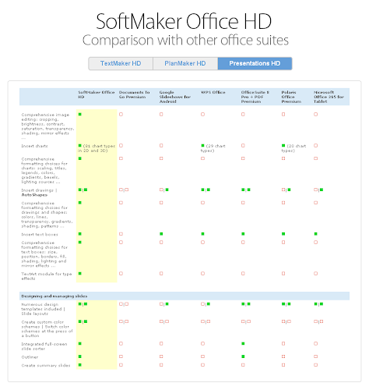Viewport: 369px width, 390px height.
Task: Click OfficeSuite green marker in Outliner row
Action: (243, 356)
